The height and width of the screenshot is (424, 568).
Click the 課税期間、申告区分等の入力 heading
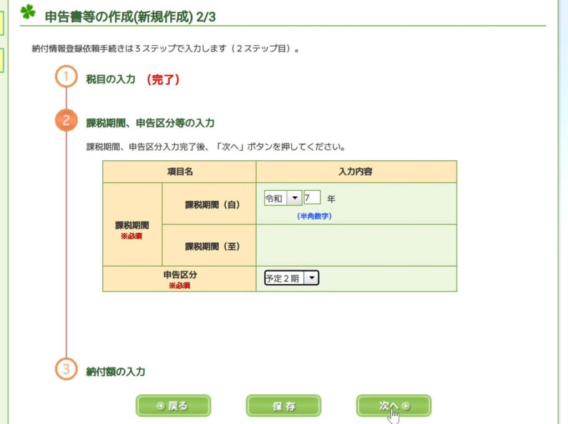pos(150,123)
